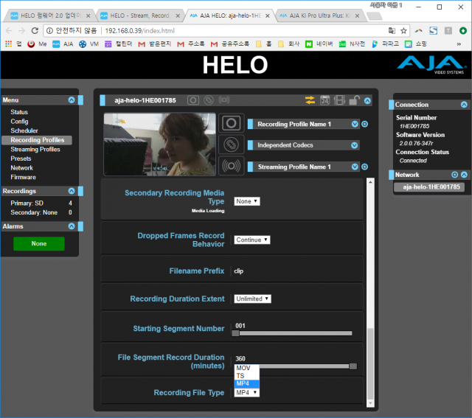Select MOV in file type list
This screenshot has width=472, height=418.
pos(246,368)
